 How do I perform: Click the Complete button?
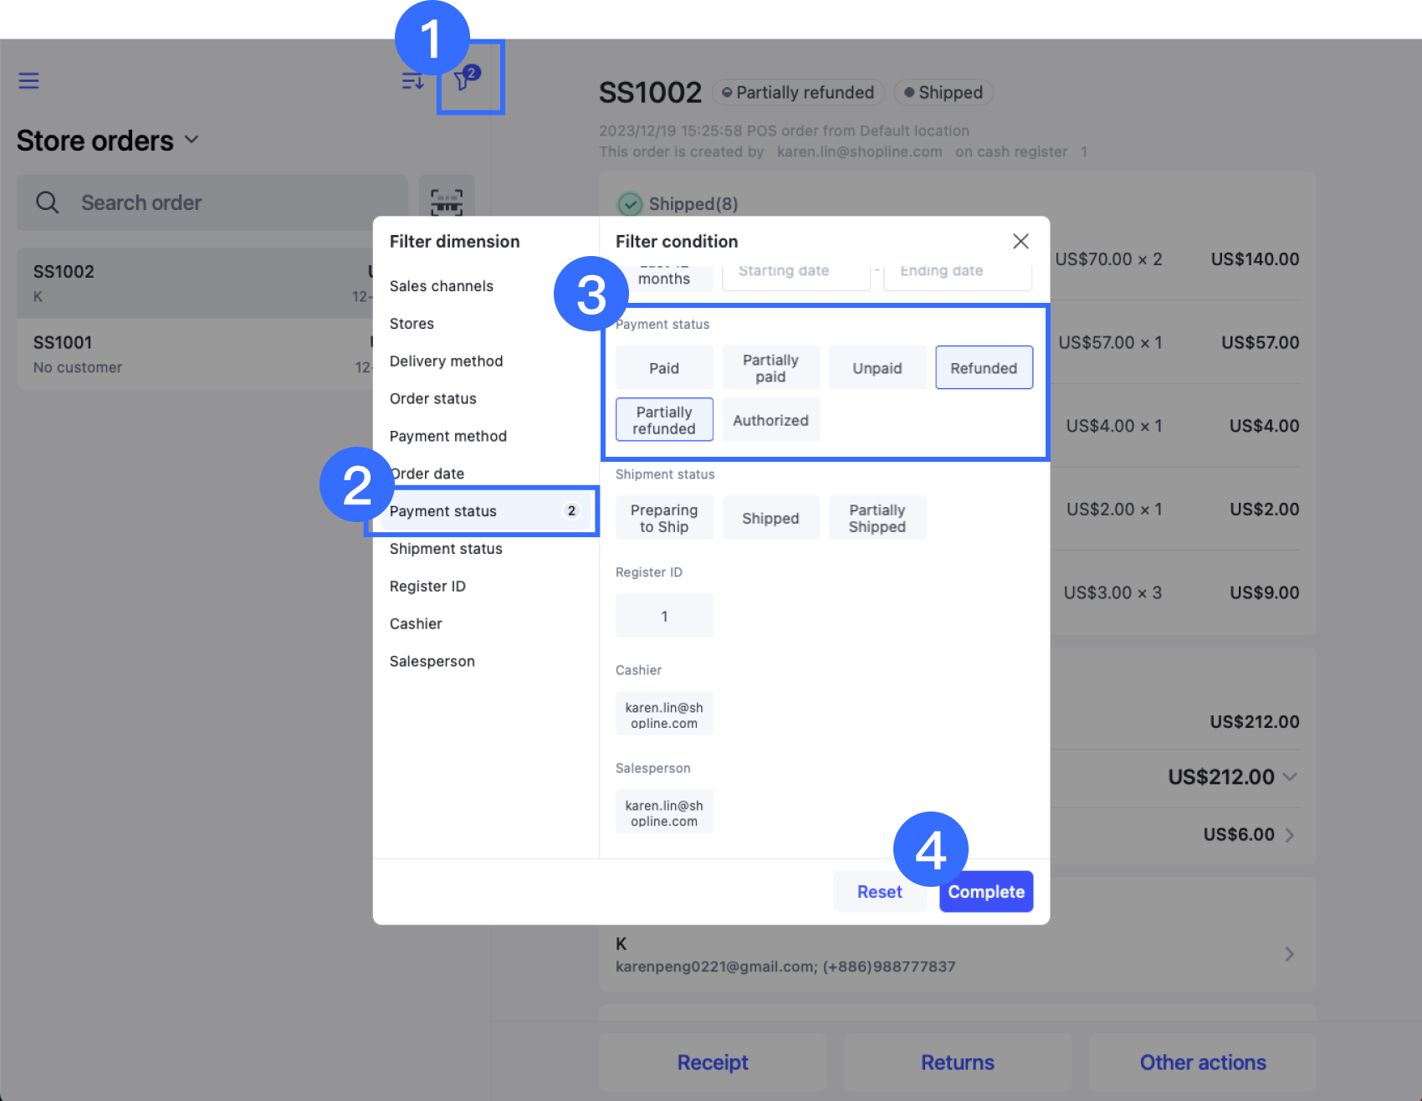985,891
